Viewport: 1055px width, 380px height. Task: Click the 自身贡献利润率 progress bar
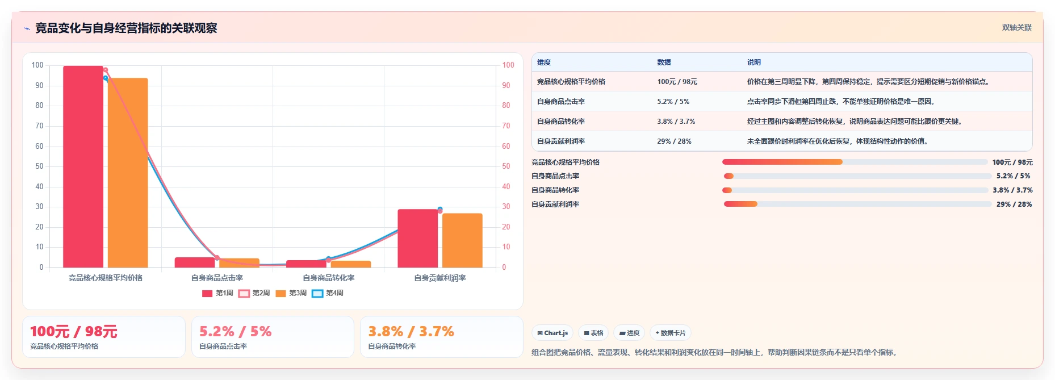pos(857,204)
